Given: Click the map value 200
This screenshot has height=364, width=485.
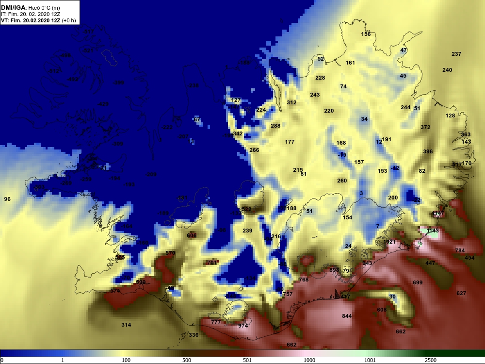Looking at the screenshot, I should pos(393,198).
